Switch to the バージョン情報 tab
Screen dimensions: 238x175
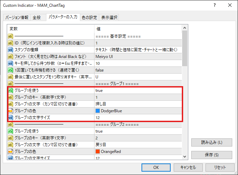pyautogui.click(x=17, y=18)
